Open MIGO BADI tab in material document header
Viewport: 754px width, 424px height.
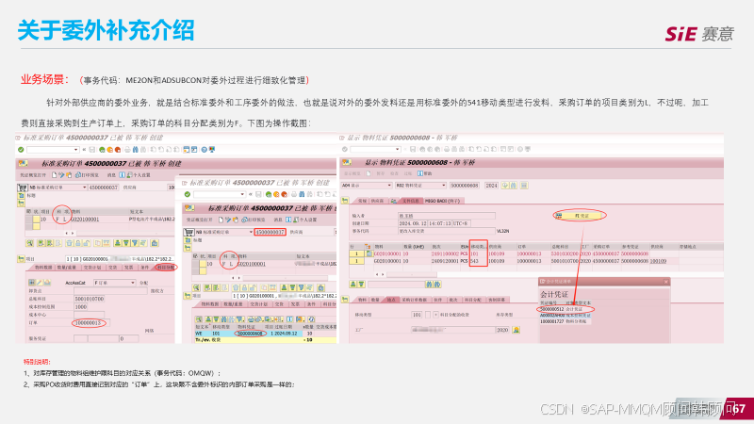[442, 201]
